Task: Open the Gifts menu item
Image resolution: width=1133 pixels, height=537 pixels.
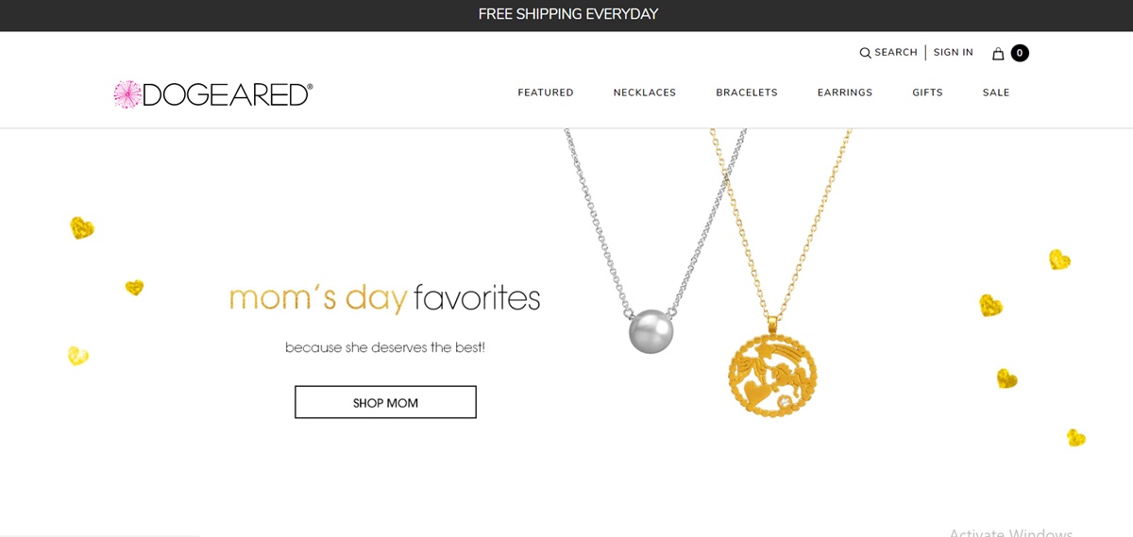Action: pos(927,92)
